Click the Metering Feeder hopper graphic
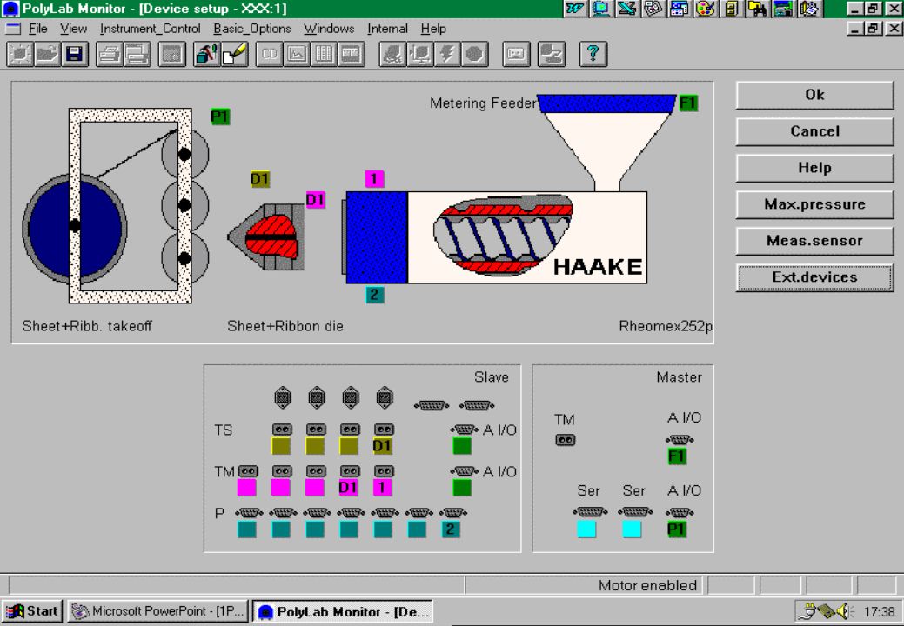This screenshot has width=904, height=626. click(x=606, y=141)
